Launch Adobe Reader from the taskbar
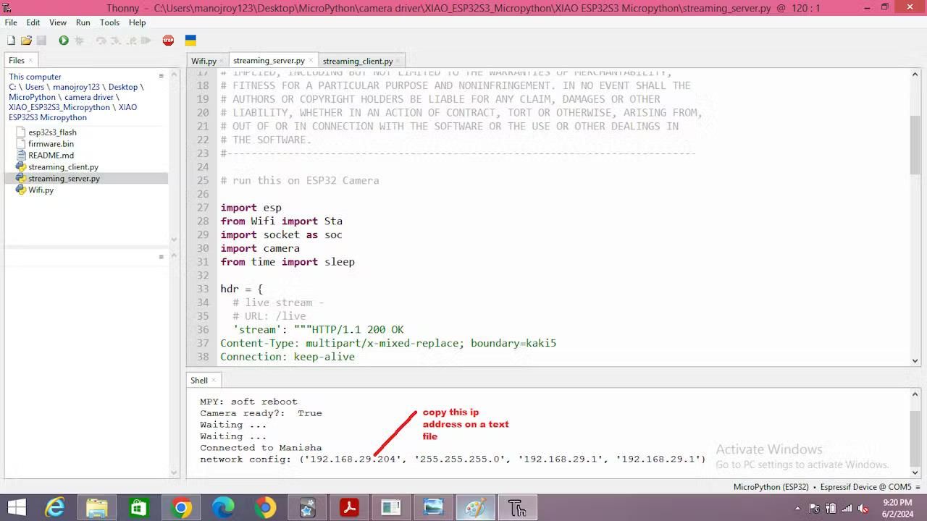Screen dimensions: 927x521 click(x=349, y=507)
